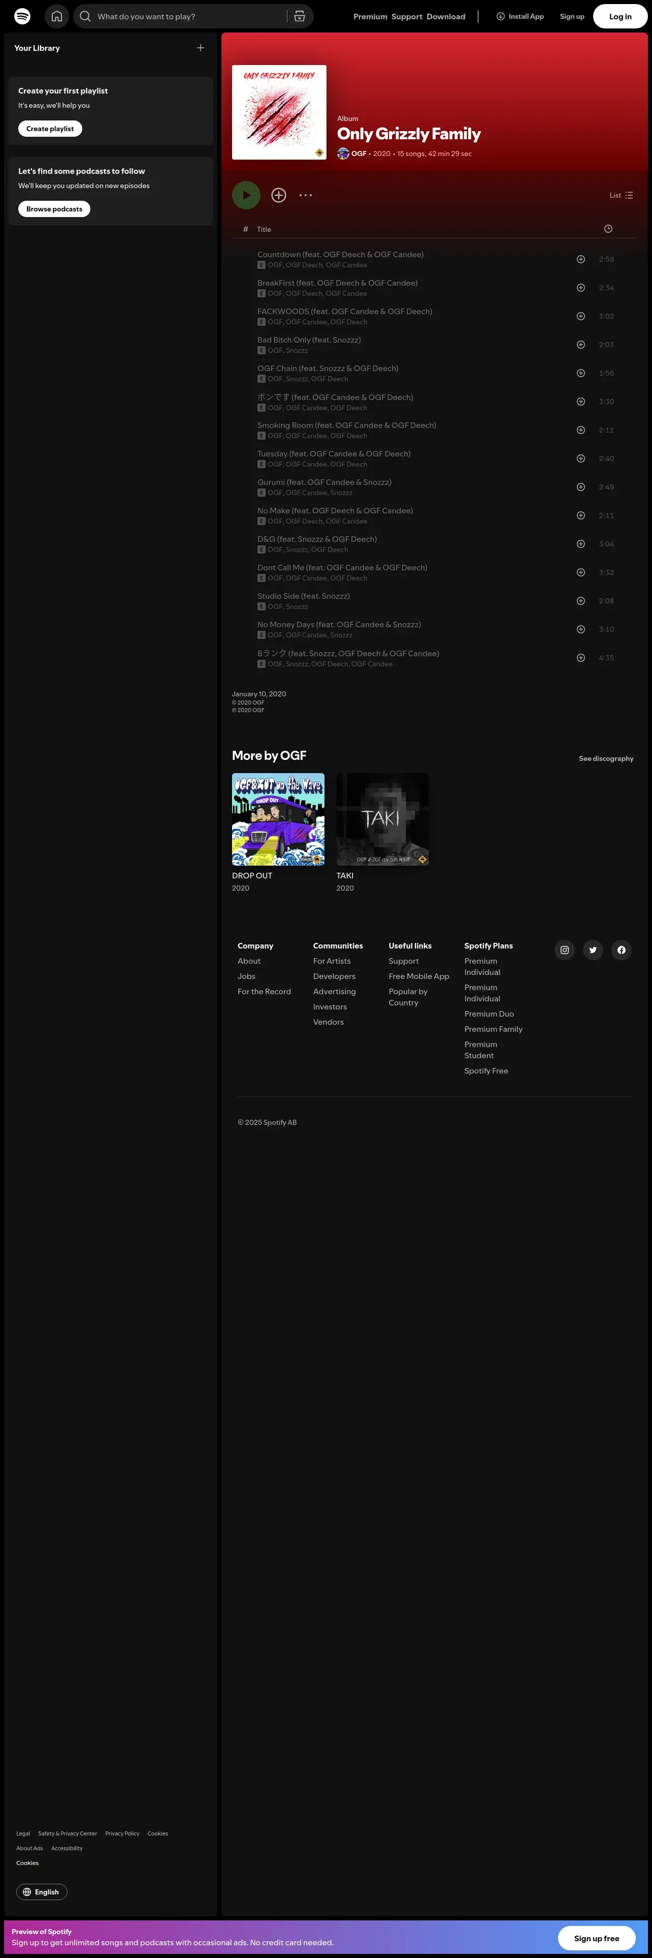Add No Money Days to Liked Songs
Viewport: 652px width, 1958px height.
[x=580, y=629]
